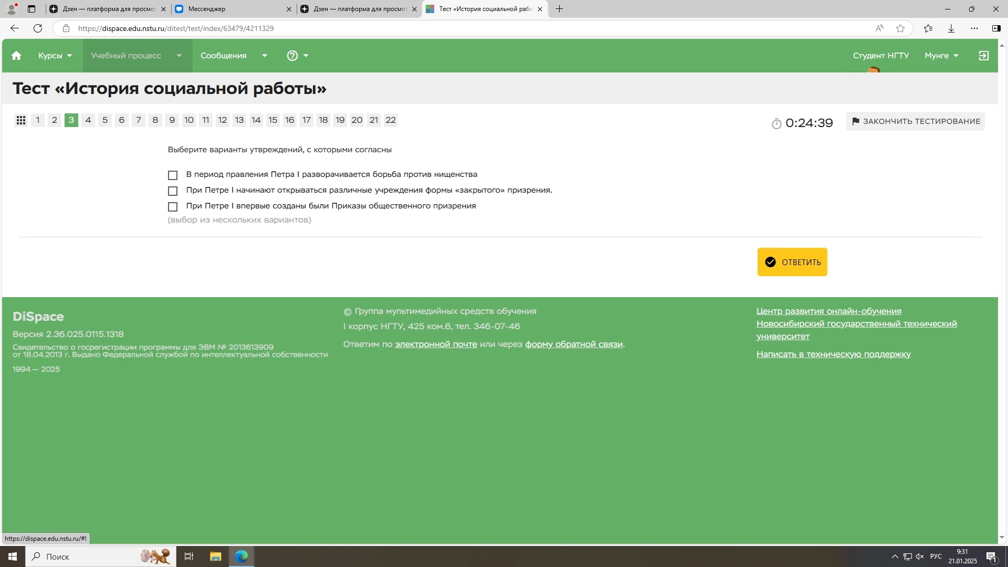Go to question 12
Screen dimensions: 1008x567
pyautogui.click(x=223, y=120)
